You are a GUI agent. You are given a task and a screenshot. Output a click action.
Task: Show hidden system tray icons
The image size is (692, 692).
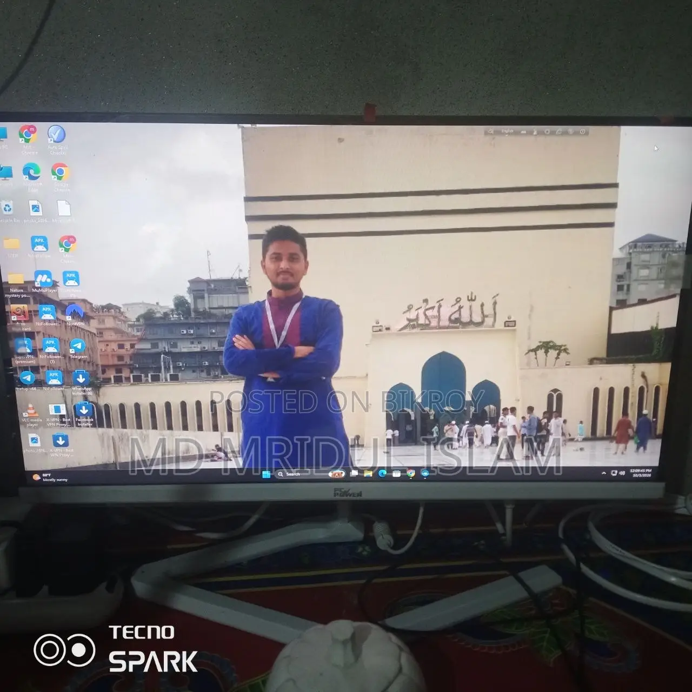click(604, 473)
